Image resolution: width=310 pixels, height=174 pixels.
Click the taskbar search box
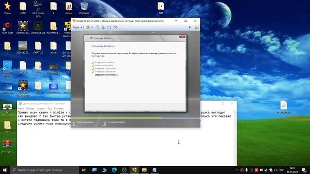pyautogui.click(x=45, y=170)
